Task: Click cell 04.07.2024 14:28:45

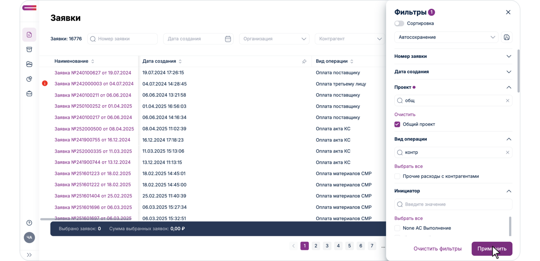Action: 165,84
